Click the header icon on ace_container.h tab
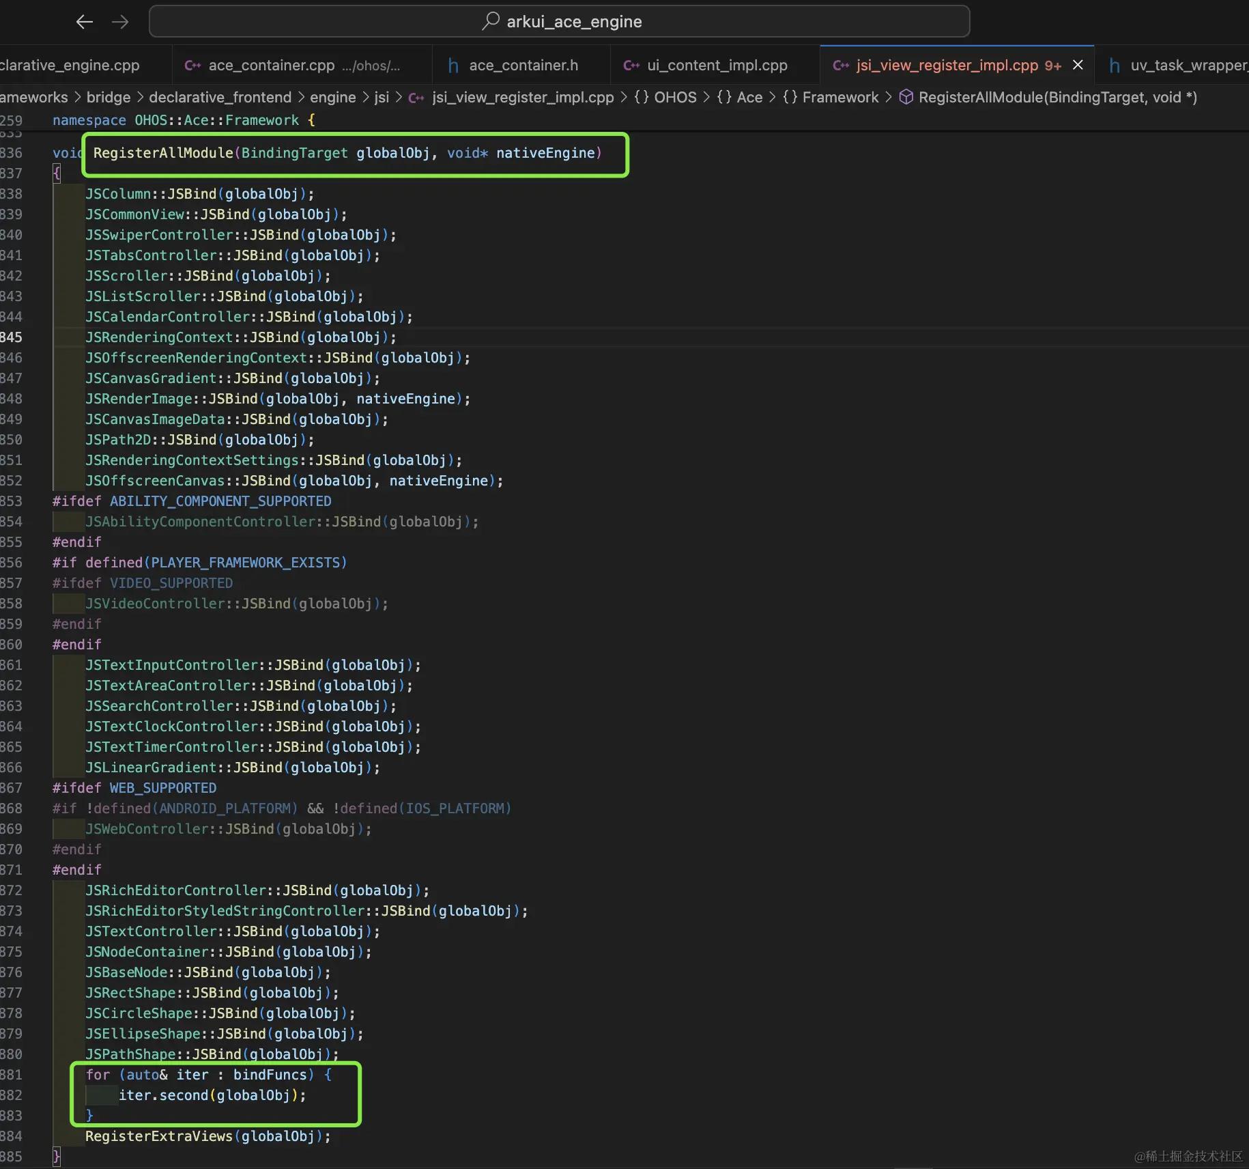1249x1169 pixels. coord(453,66)
